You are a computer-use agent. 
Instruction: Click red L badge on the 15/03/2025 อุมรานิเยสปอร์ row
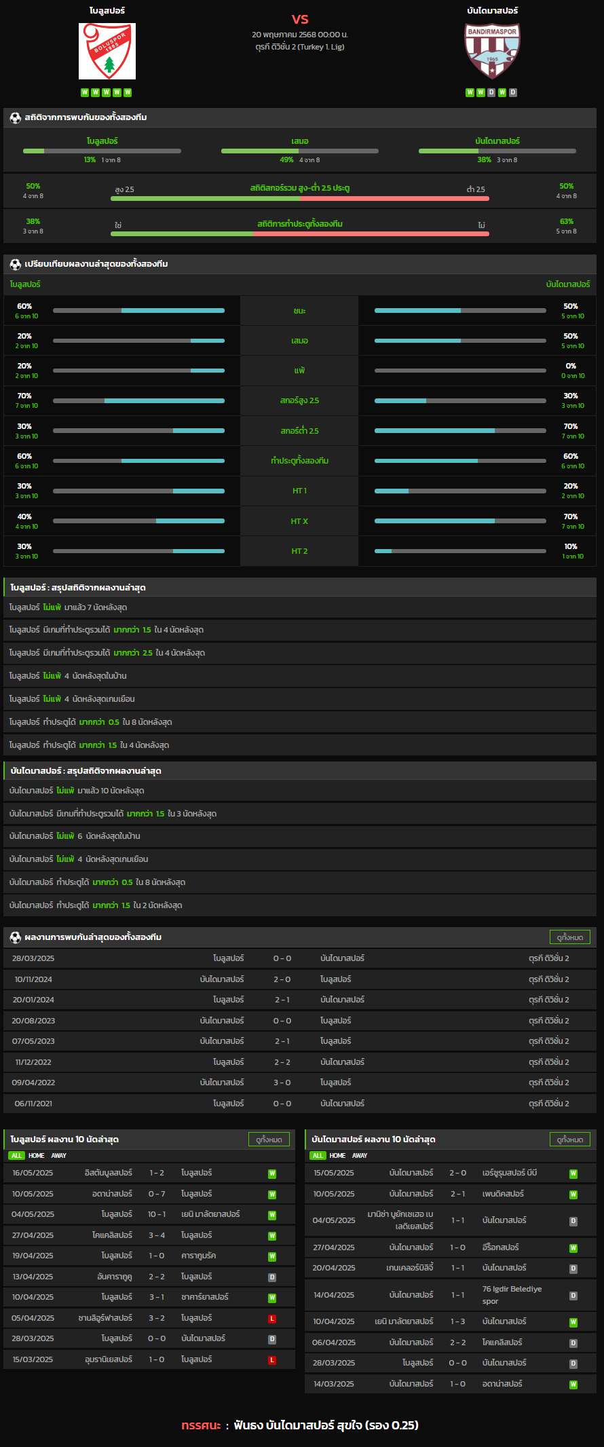[x=272, y=1360]
